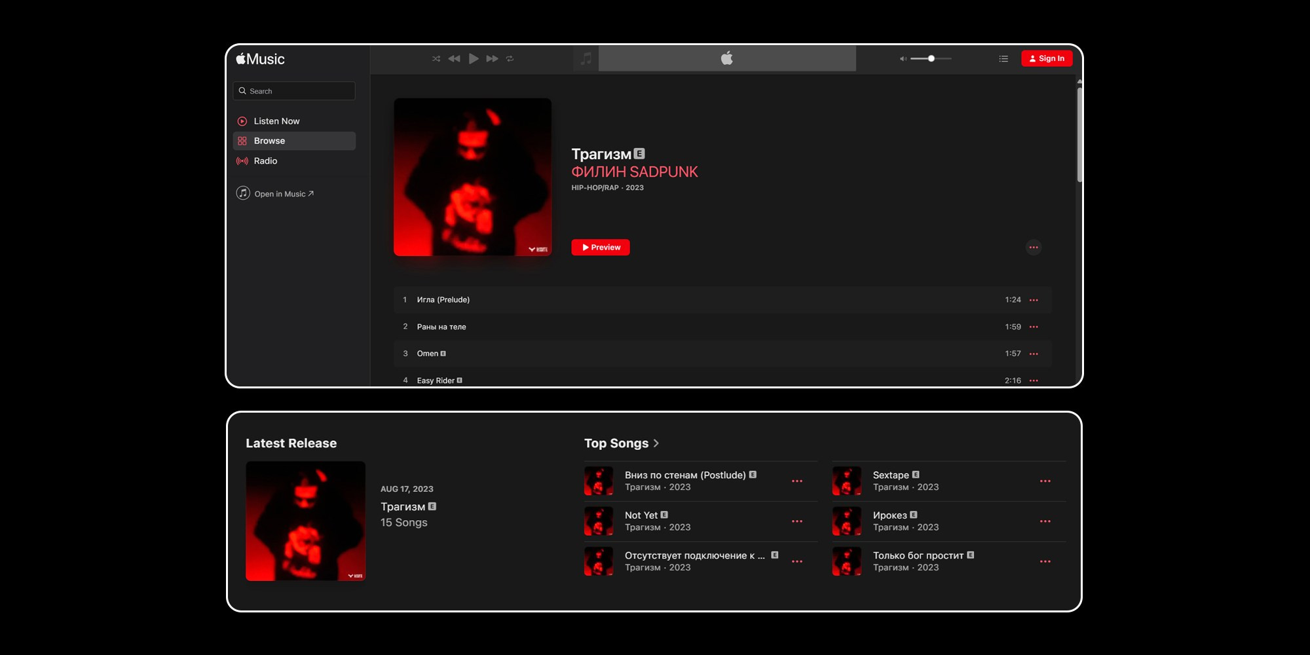Open more options for Игла (Prelude)
Image resolution: width=1310 pixels, height=655 pixels.
1034,300
